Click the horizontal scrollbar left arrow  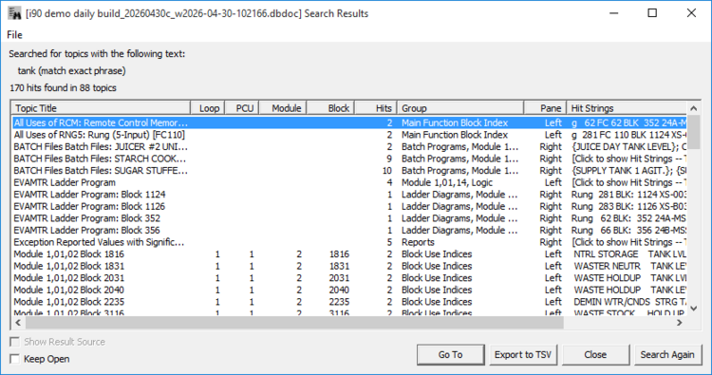pos(18,323)
